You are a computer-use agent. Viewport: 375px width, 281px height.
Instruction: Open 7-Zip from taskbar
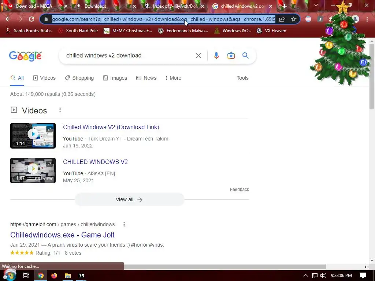coord(81,276)
